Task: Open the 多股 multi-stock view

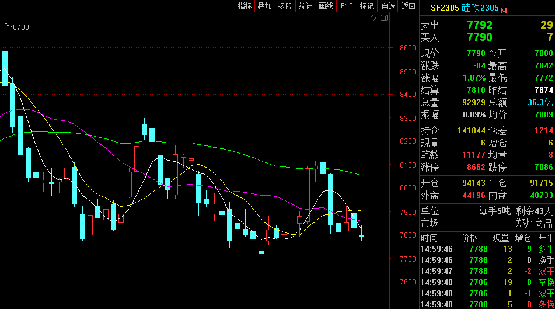Action: [285, 6]
